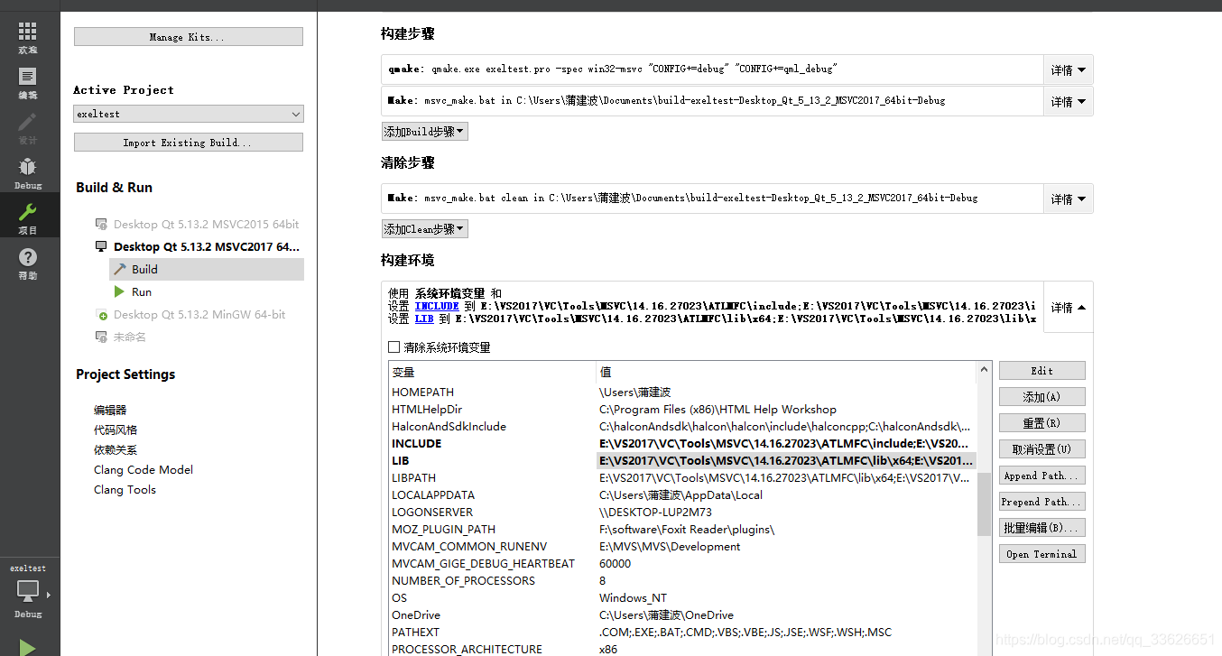The height and width of the screenshot is (656, 1222).
Task: Select the HTMLHelpDir variable row
Action: coord(682,410)
